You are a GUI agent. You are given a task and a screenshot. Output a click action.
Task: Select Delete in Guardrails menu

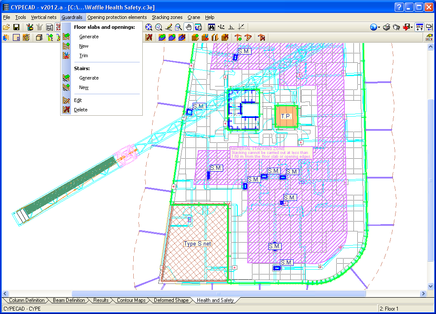80,110
